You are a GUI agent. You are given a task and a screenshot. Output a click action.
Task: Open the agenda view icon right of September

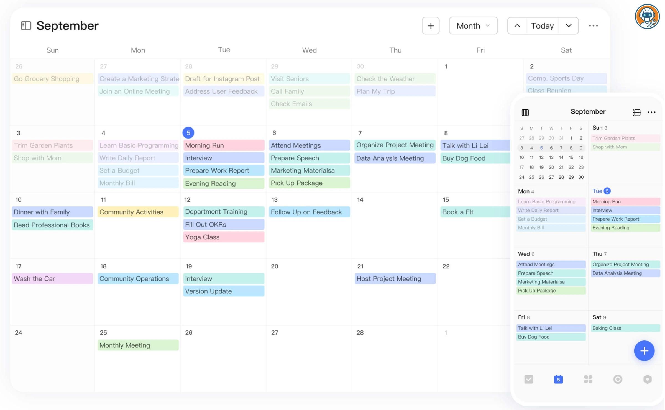point(636,112)
